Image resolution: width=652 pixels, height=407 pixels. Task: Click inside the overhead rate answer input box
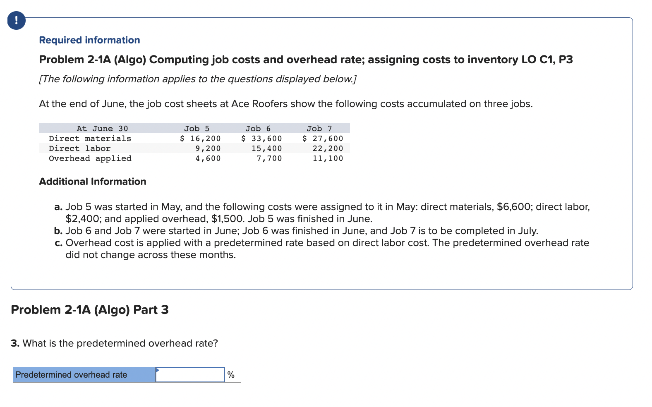190,375
